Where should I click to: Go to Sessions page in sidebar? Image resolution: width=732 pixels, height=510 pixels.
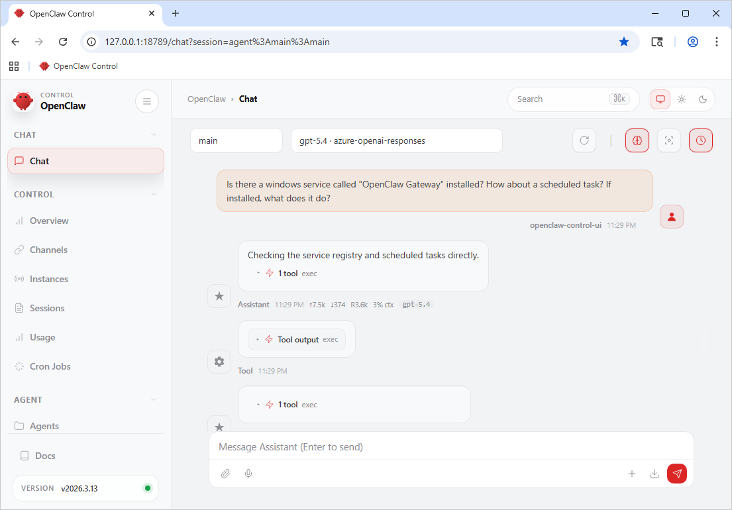coord(47,308)
